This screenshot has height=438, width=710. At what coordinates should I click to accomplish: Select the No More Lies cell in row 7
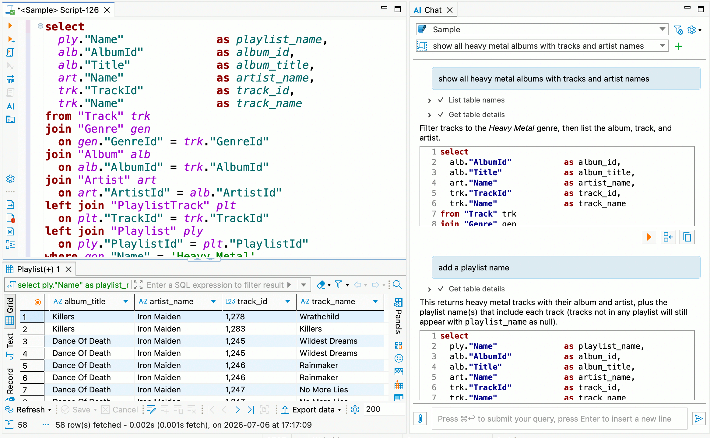pyautogui.click(x=340, y=390)
